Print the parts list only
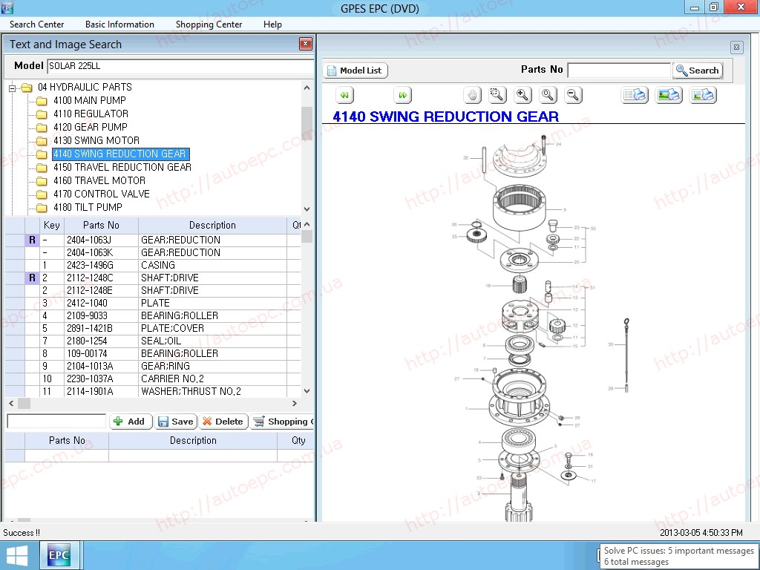The image size is (760, 570). 635,95
